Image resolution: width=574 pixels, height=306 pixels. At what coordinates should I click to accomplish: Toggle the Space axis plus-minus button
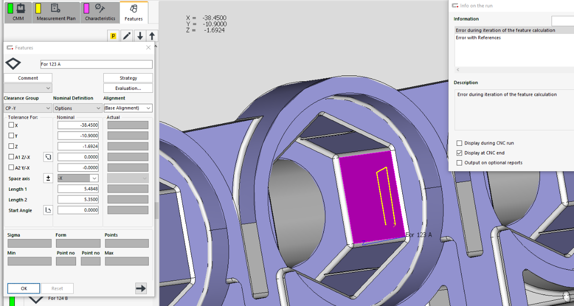(48, 178)
